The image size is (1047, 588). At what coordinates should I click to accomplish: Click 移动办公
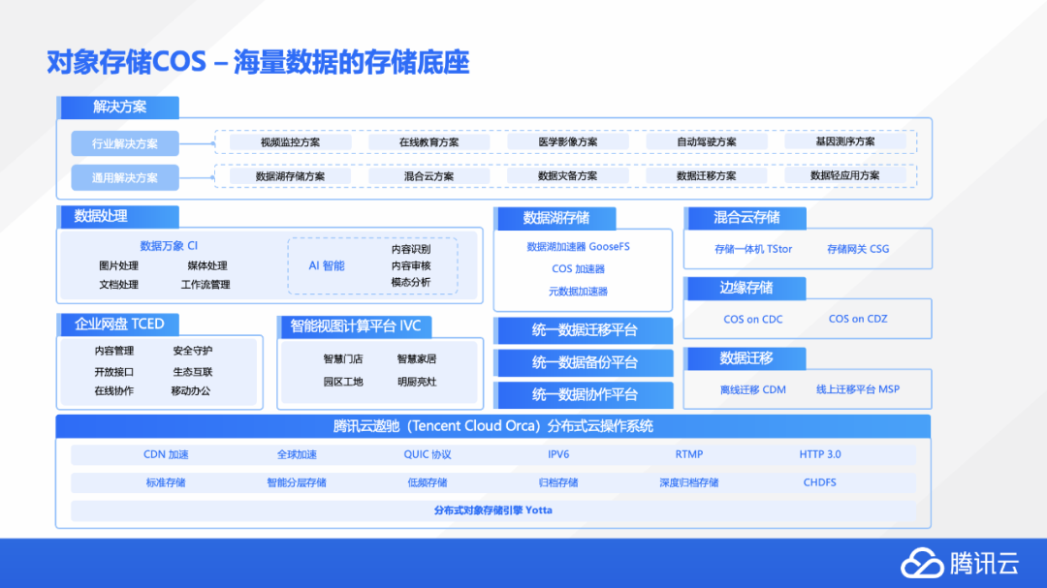click(191, 391)
